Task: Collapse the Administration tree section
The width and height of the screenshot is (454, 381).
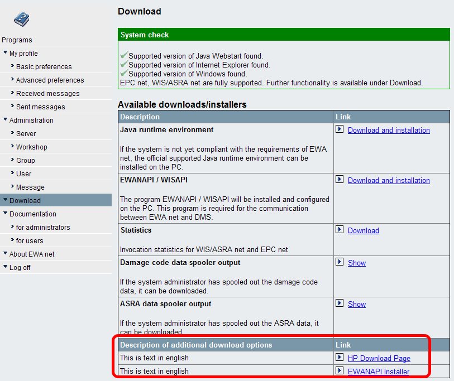Action: pyautogui.click(x=6, y=120)
